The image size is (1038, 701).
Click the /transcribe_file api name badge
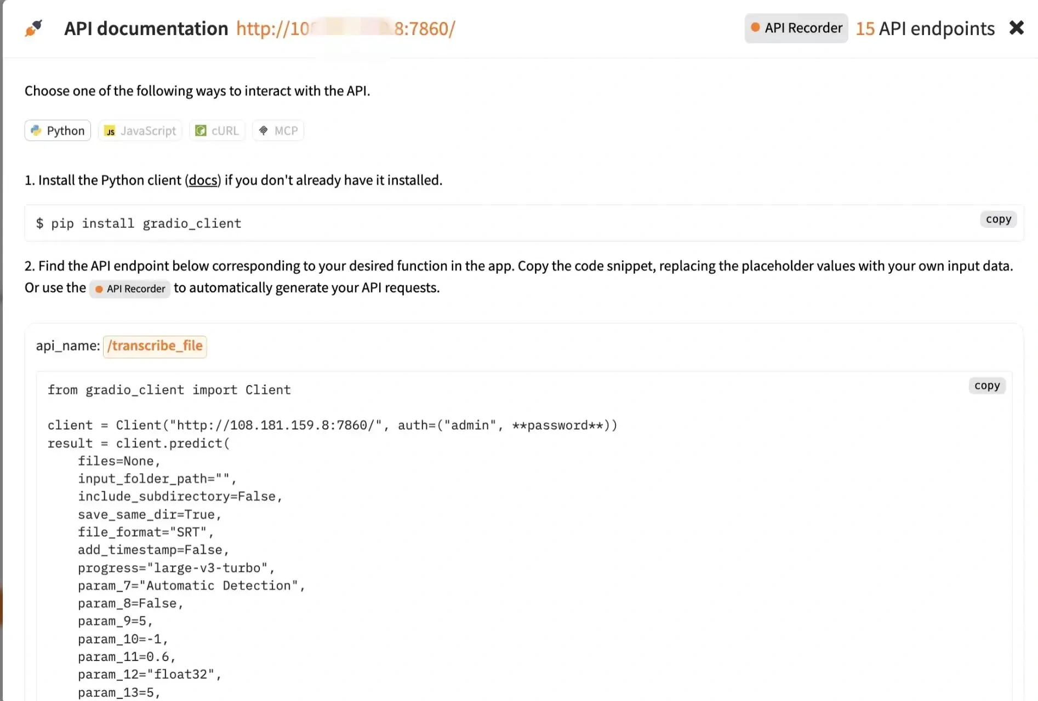(155, 346)
